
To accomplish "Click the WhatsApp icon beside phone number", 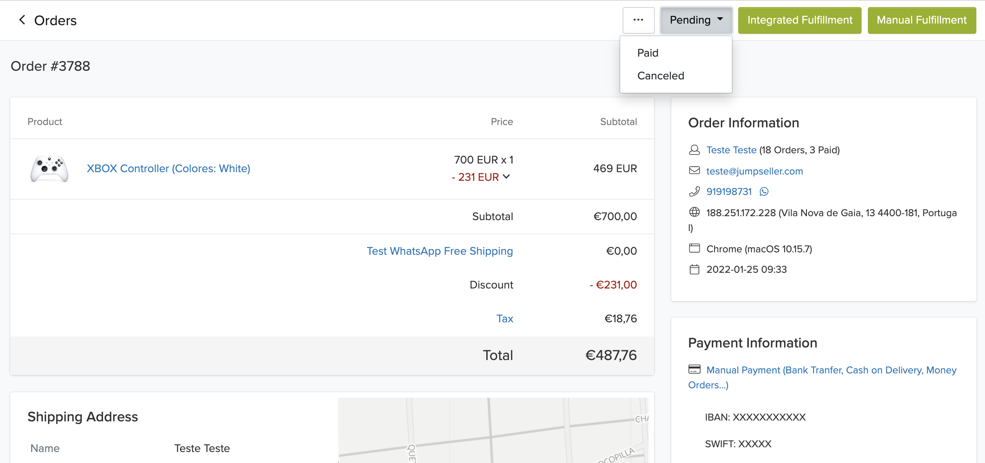I will [x=764, y=192].
